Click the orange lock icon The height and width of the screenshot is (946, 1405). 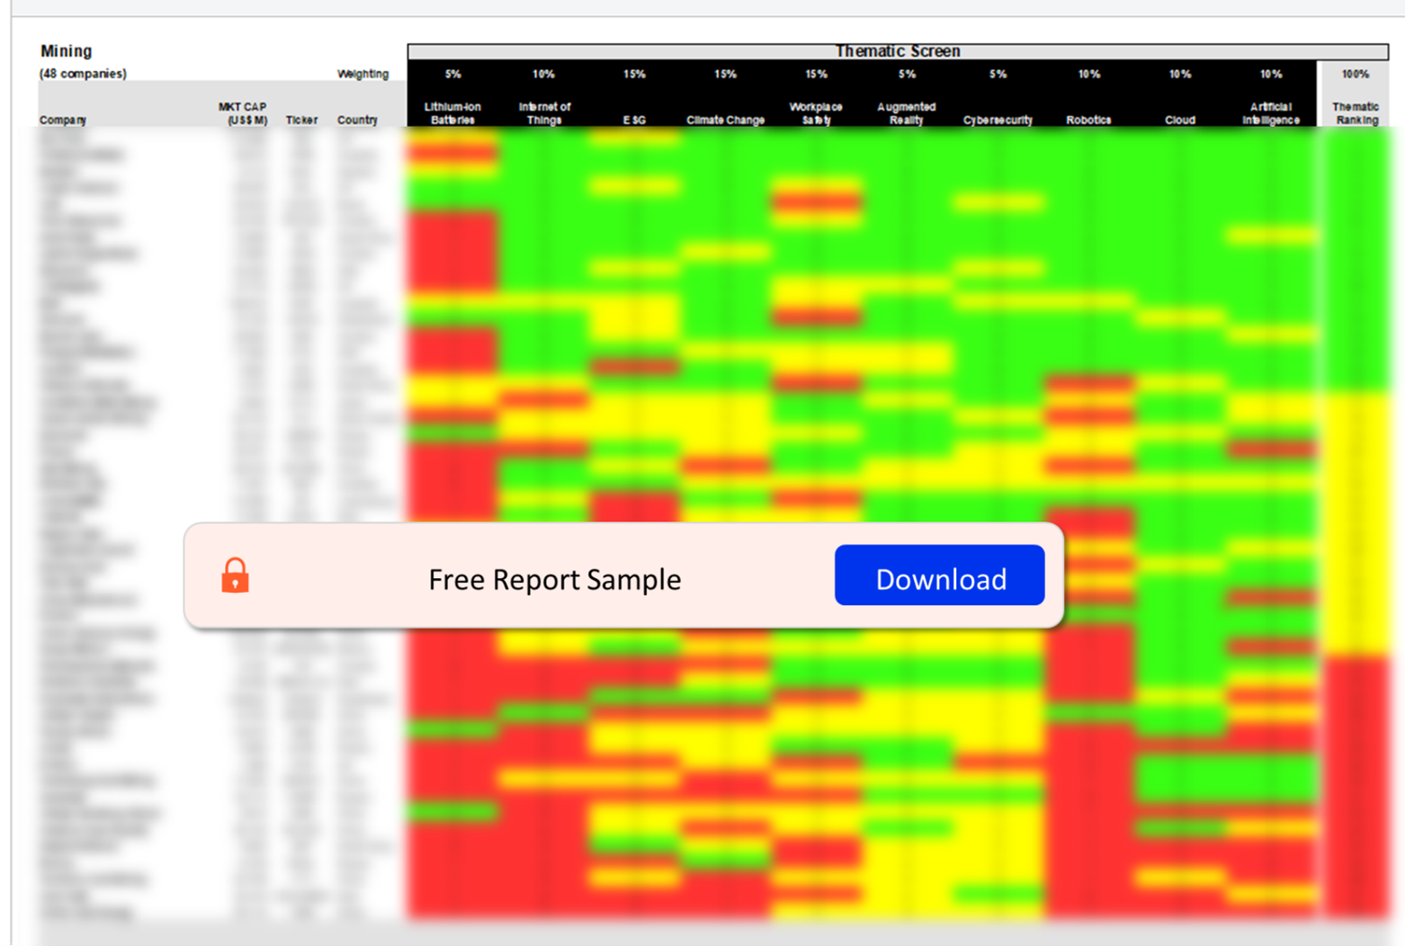click(235, 576)
